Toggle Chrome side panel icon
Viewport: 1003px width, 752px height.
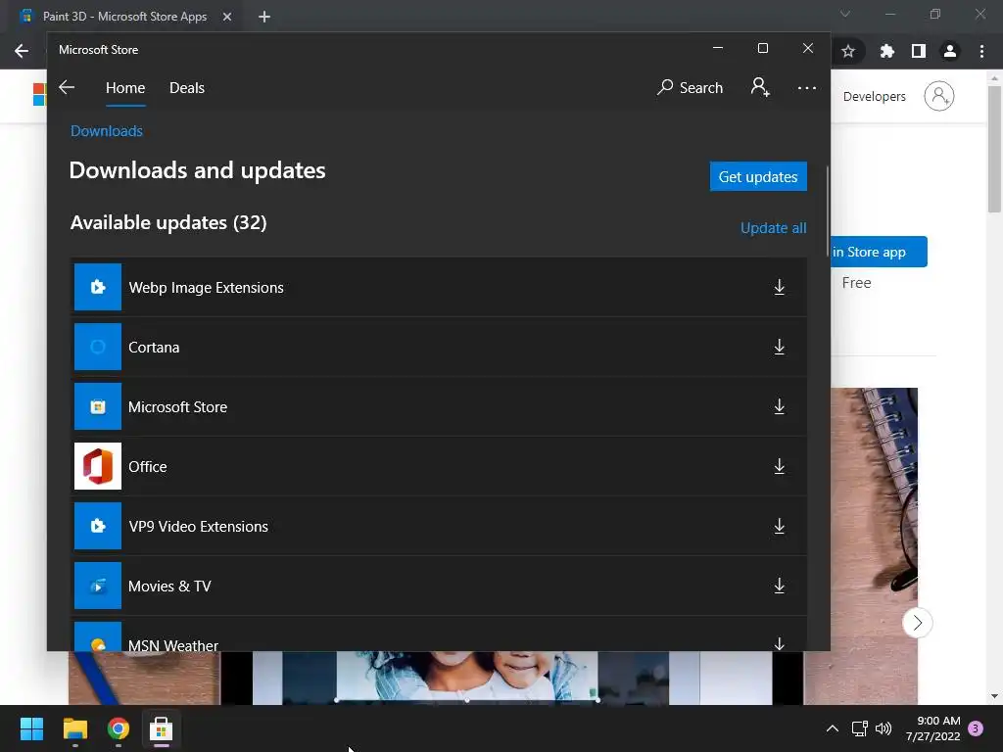point(919,51)
